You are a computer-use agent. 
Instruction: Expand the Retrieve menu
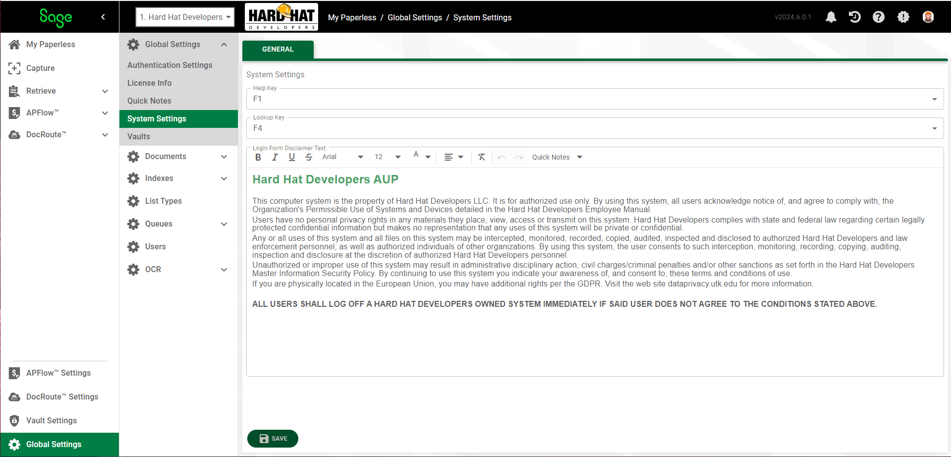point(59,91)
